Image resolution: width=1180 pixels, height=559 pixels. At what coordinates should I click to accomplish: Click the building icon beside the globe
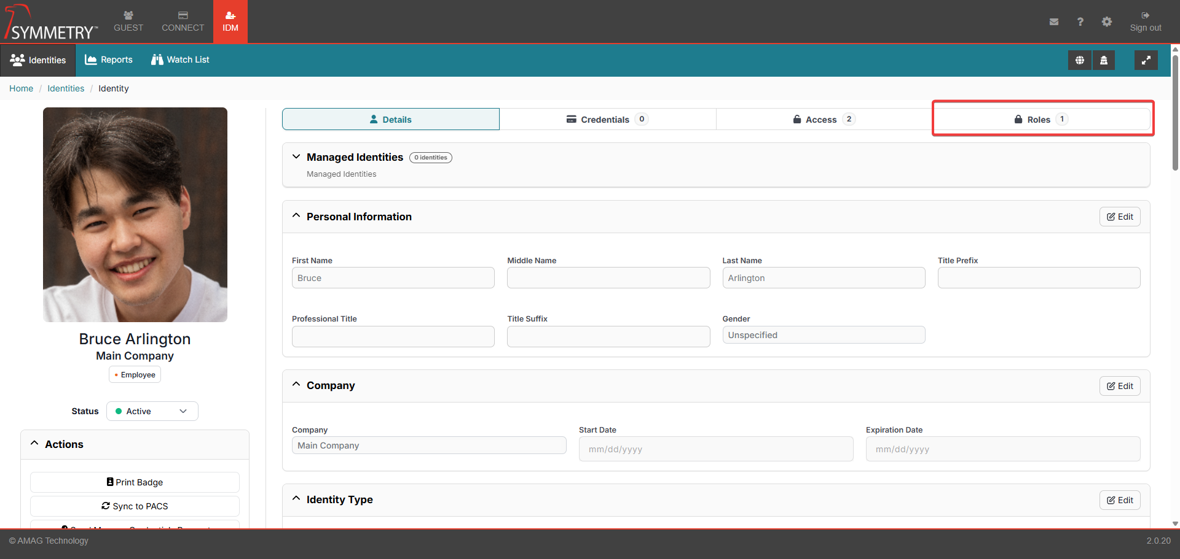pyautogui.click(x=1104, y=60)
